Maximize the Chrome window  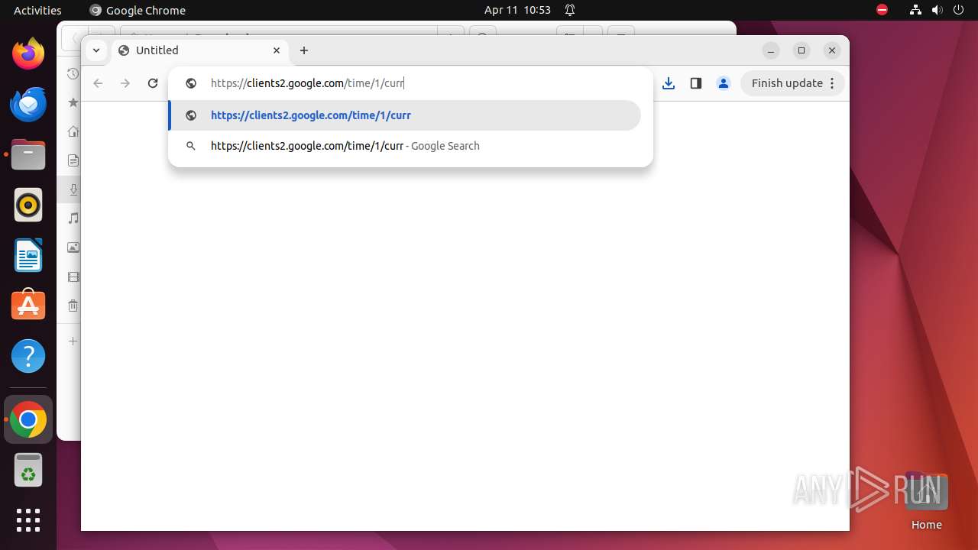802,50
